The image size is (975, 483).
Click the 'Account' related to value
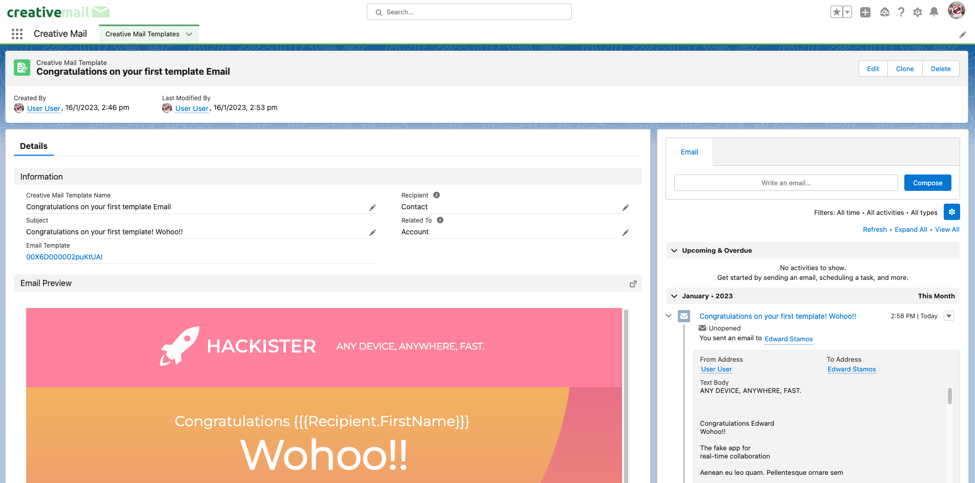[415, 232]
